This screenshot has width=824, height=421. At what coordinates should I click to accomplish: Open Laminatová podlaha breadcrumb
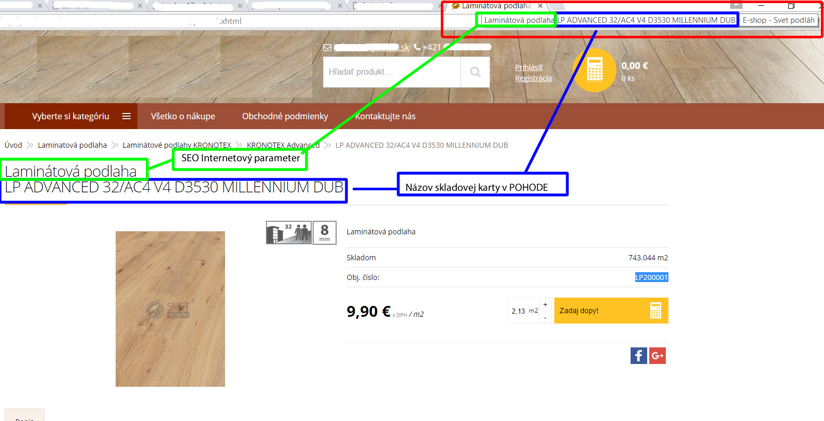point(72,145)
